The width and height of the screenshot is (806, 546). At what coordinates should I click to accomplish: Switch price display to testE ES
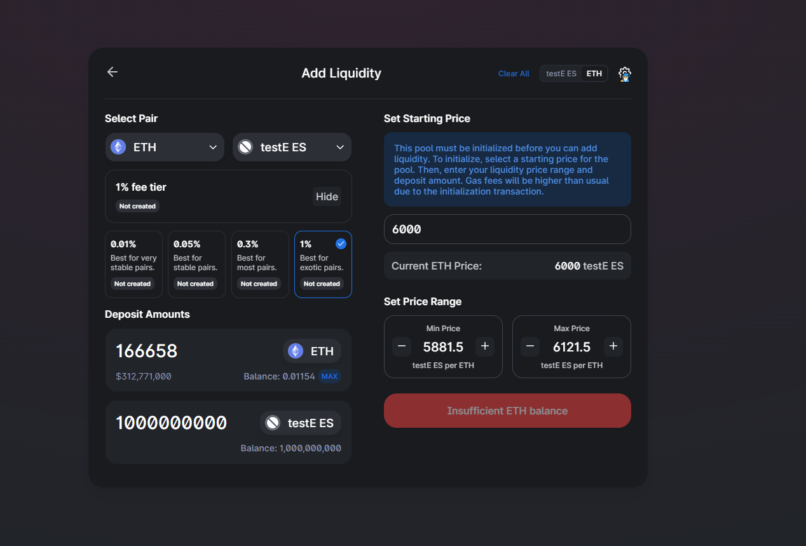561,73
